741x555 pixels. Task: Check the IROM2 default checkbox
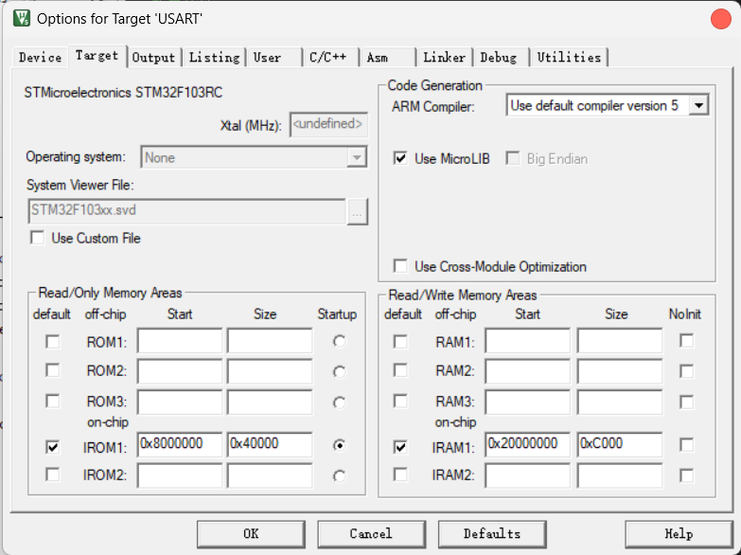coord(52,474)
